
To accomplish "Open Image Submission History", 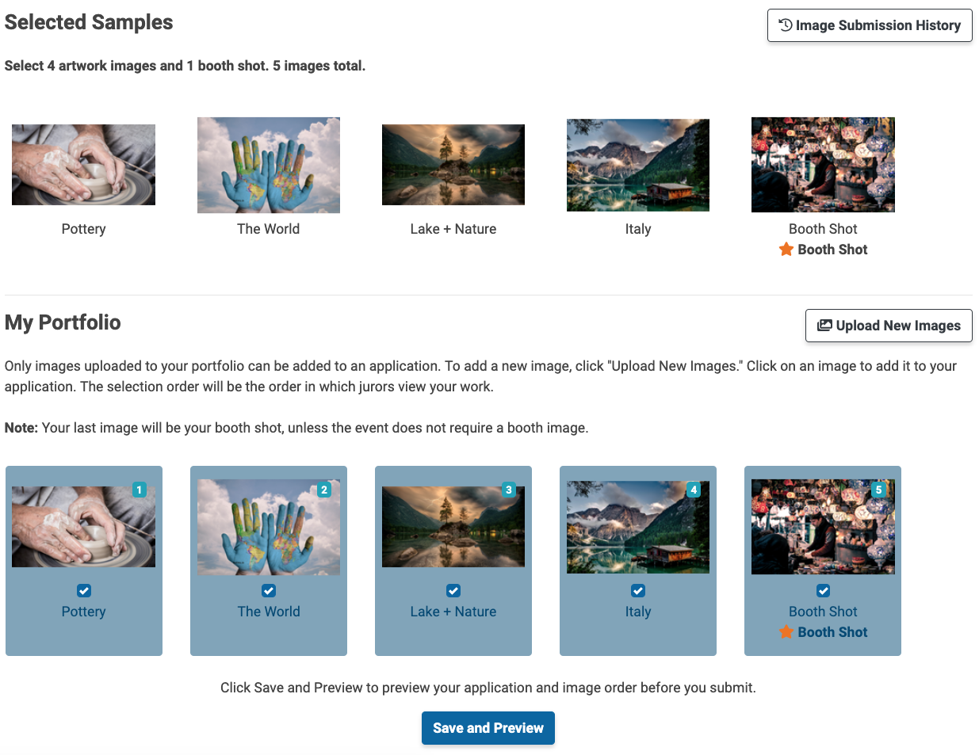I will point(870,25).
